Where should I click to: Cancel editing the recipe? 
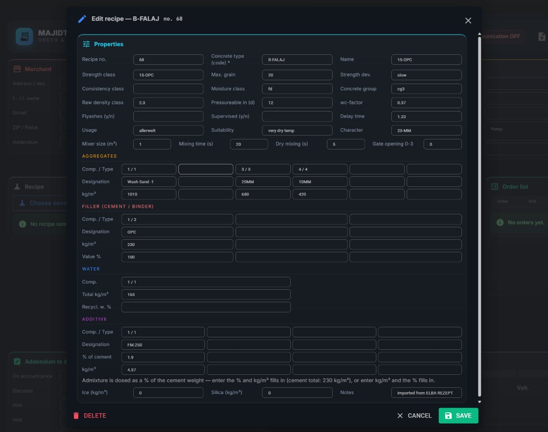(414, 416)
